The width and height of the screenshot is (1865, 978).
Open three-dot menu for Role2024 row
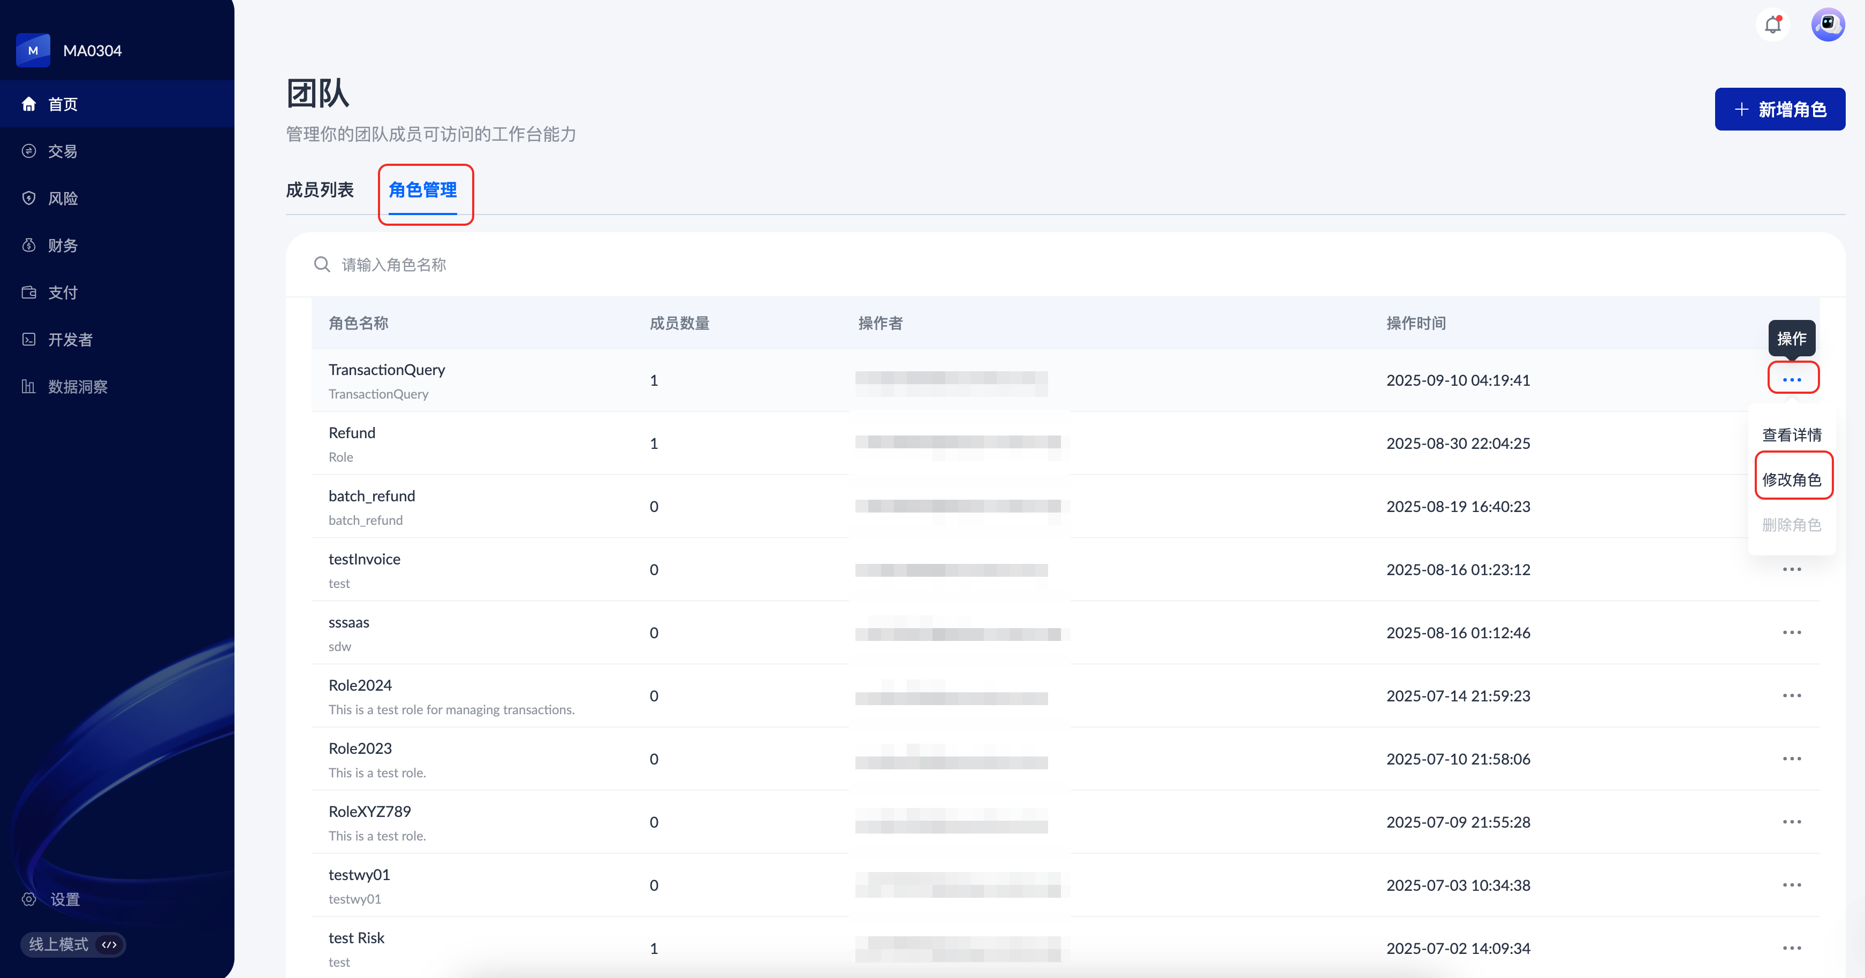[1792, 696]
